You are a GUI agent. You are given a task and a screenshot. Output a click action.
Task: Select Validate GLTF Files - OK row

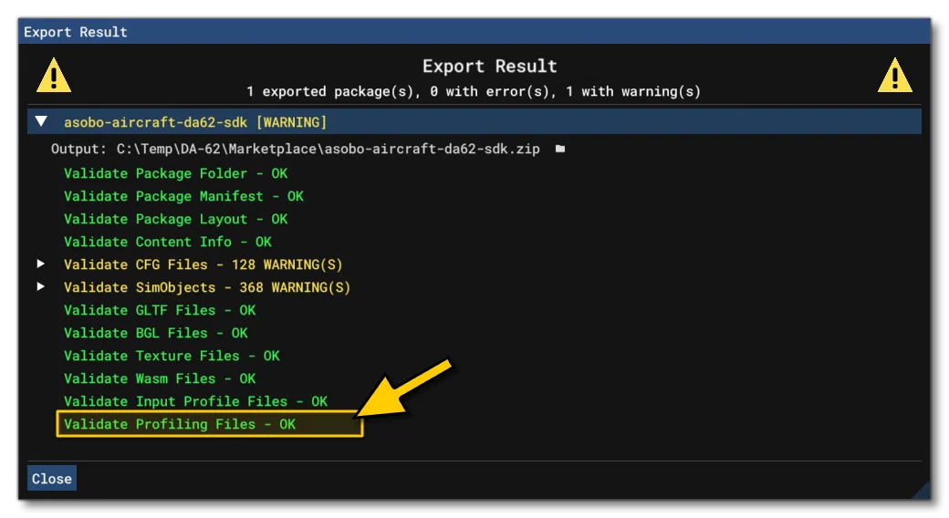[160, 310]
